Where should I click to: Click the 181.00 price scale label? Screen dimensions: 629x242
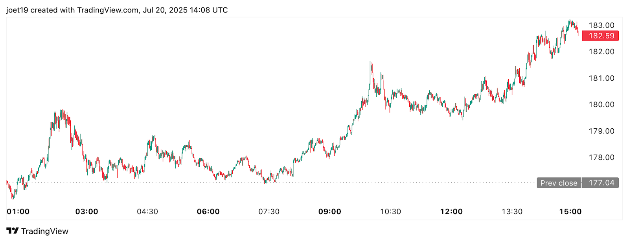point(601,78)
